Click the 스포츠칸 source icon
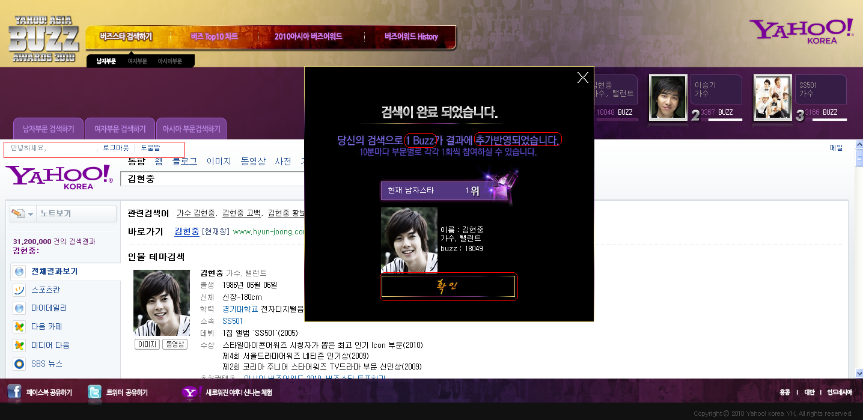The image size is (863, 420). pos(19,290)
